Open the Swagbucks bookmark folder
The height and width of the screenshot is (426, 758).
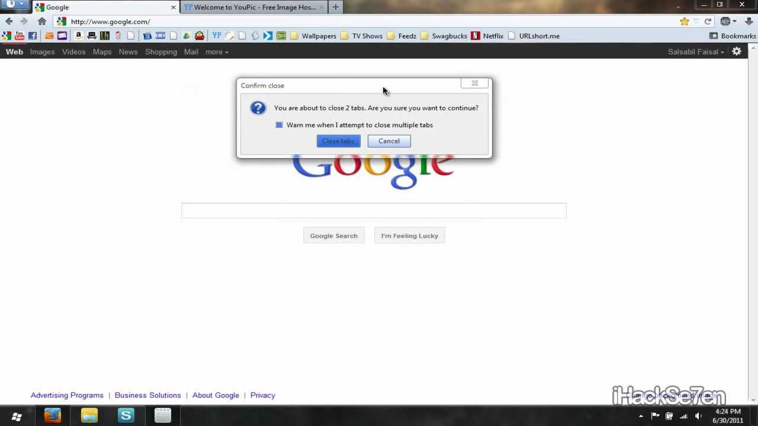444,35
